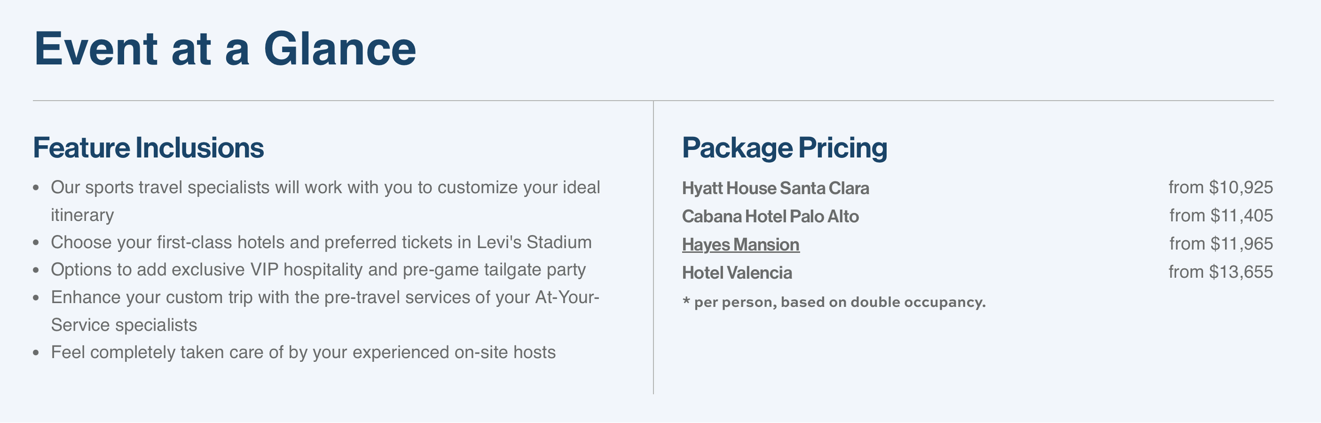Click the Hyatt House Santa Clara hotel name
Screen dimensions: 1321x423
click(x=775, y=188)
